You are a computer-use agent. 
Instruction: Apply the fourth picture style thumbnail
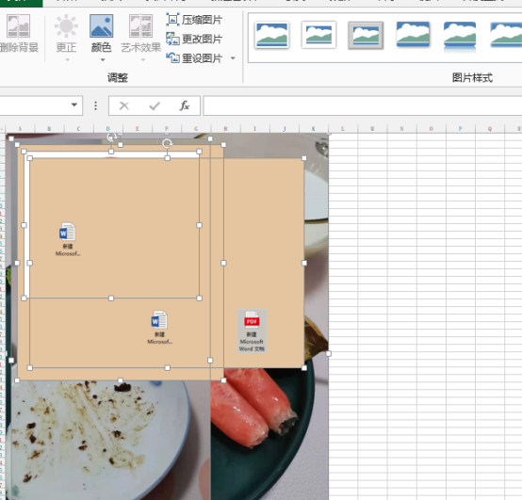413,34
